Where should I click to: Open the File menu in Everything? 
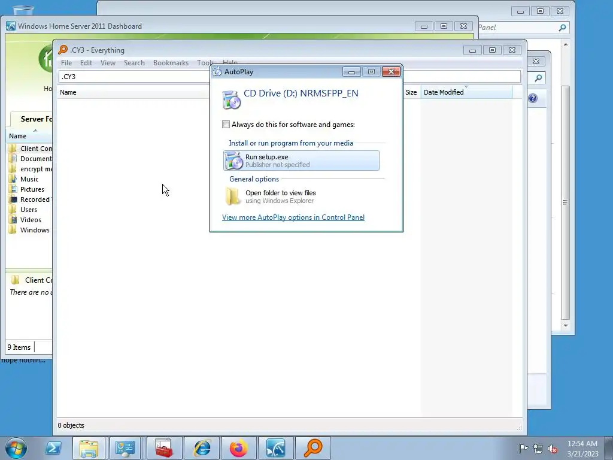click(x=66, y=62)
